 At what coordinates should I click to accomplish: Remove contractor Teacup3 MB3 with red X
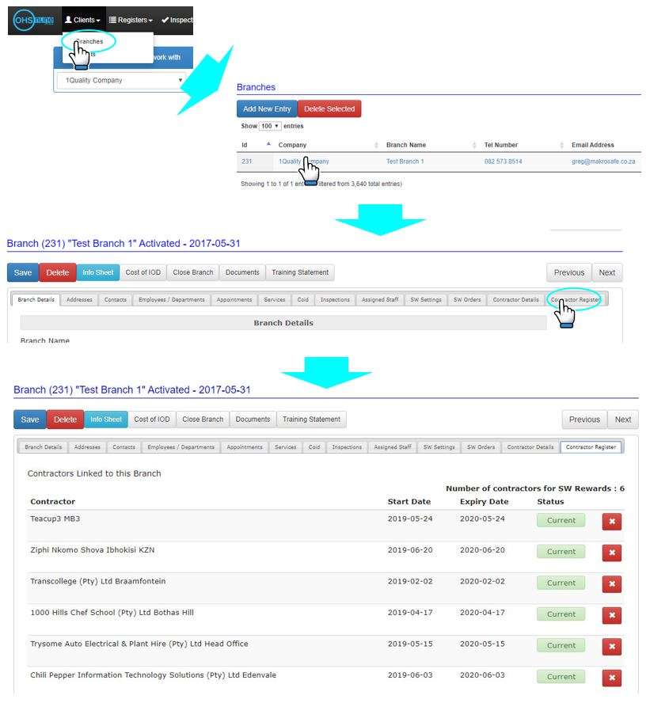pos(611,521)
